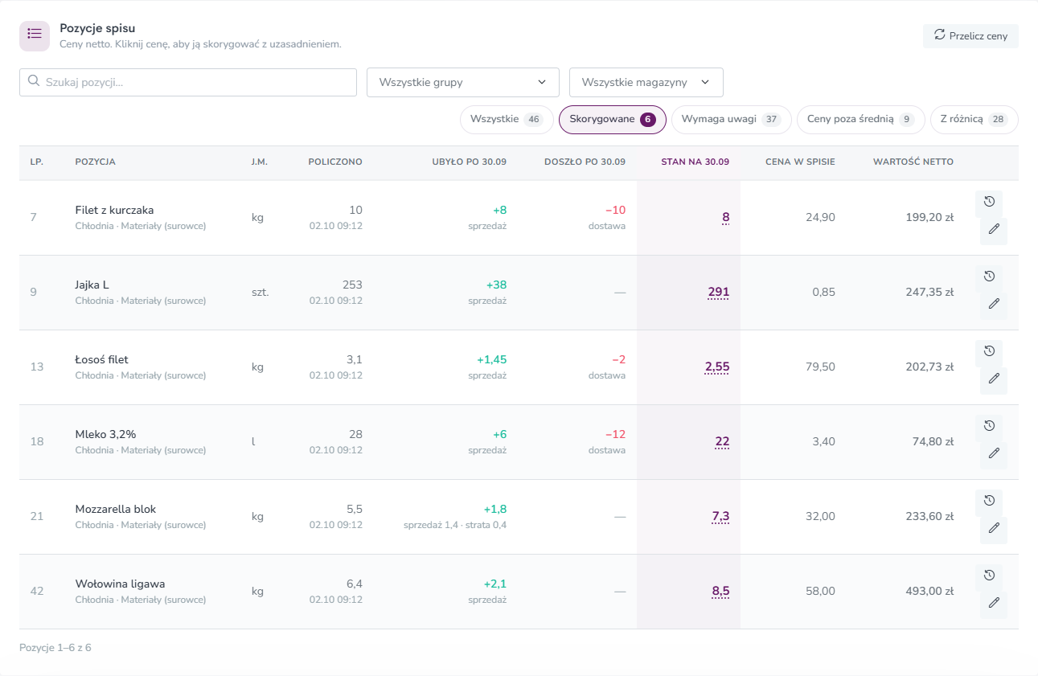Click the underlined stock value 2,55
Screen dimensions: 1038x676
tap(717, 367)
